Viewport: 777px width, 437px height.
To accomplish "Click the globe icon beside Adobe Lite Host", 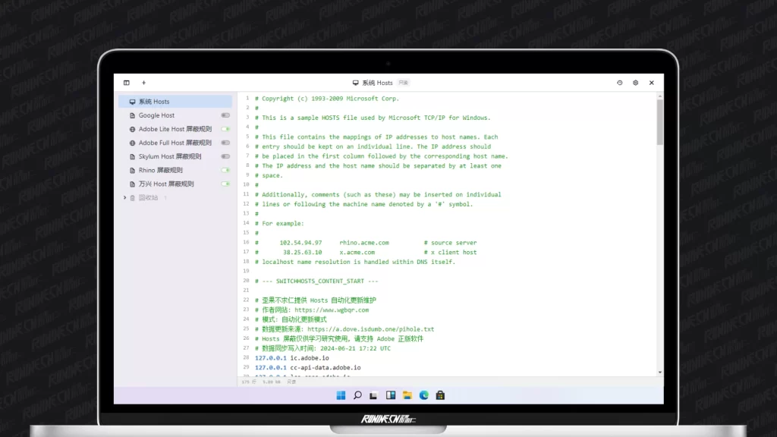I will 133,129.
